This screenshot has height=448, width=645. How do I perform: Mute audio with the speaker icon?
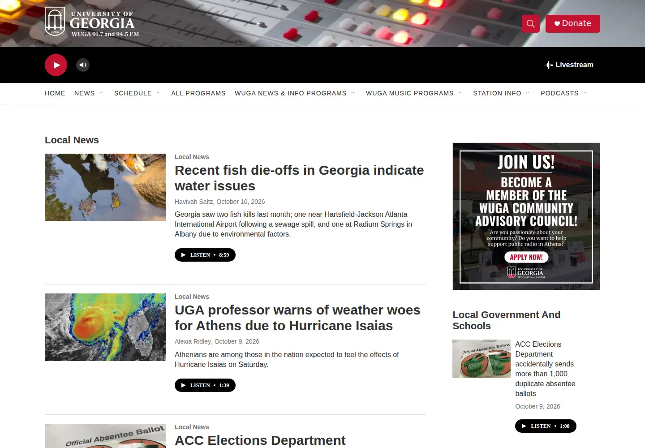(x=83, y=65)
